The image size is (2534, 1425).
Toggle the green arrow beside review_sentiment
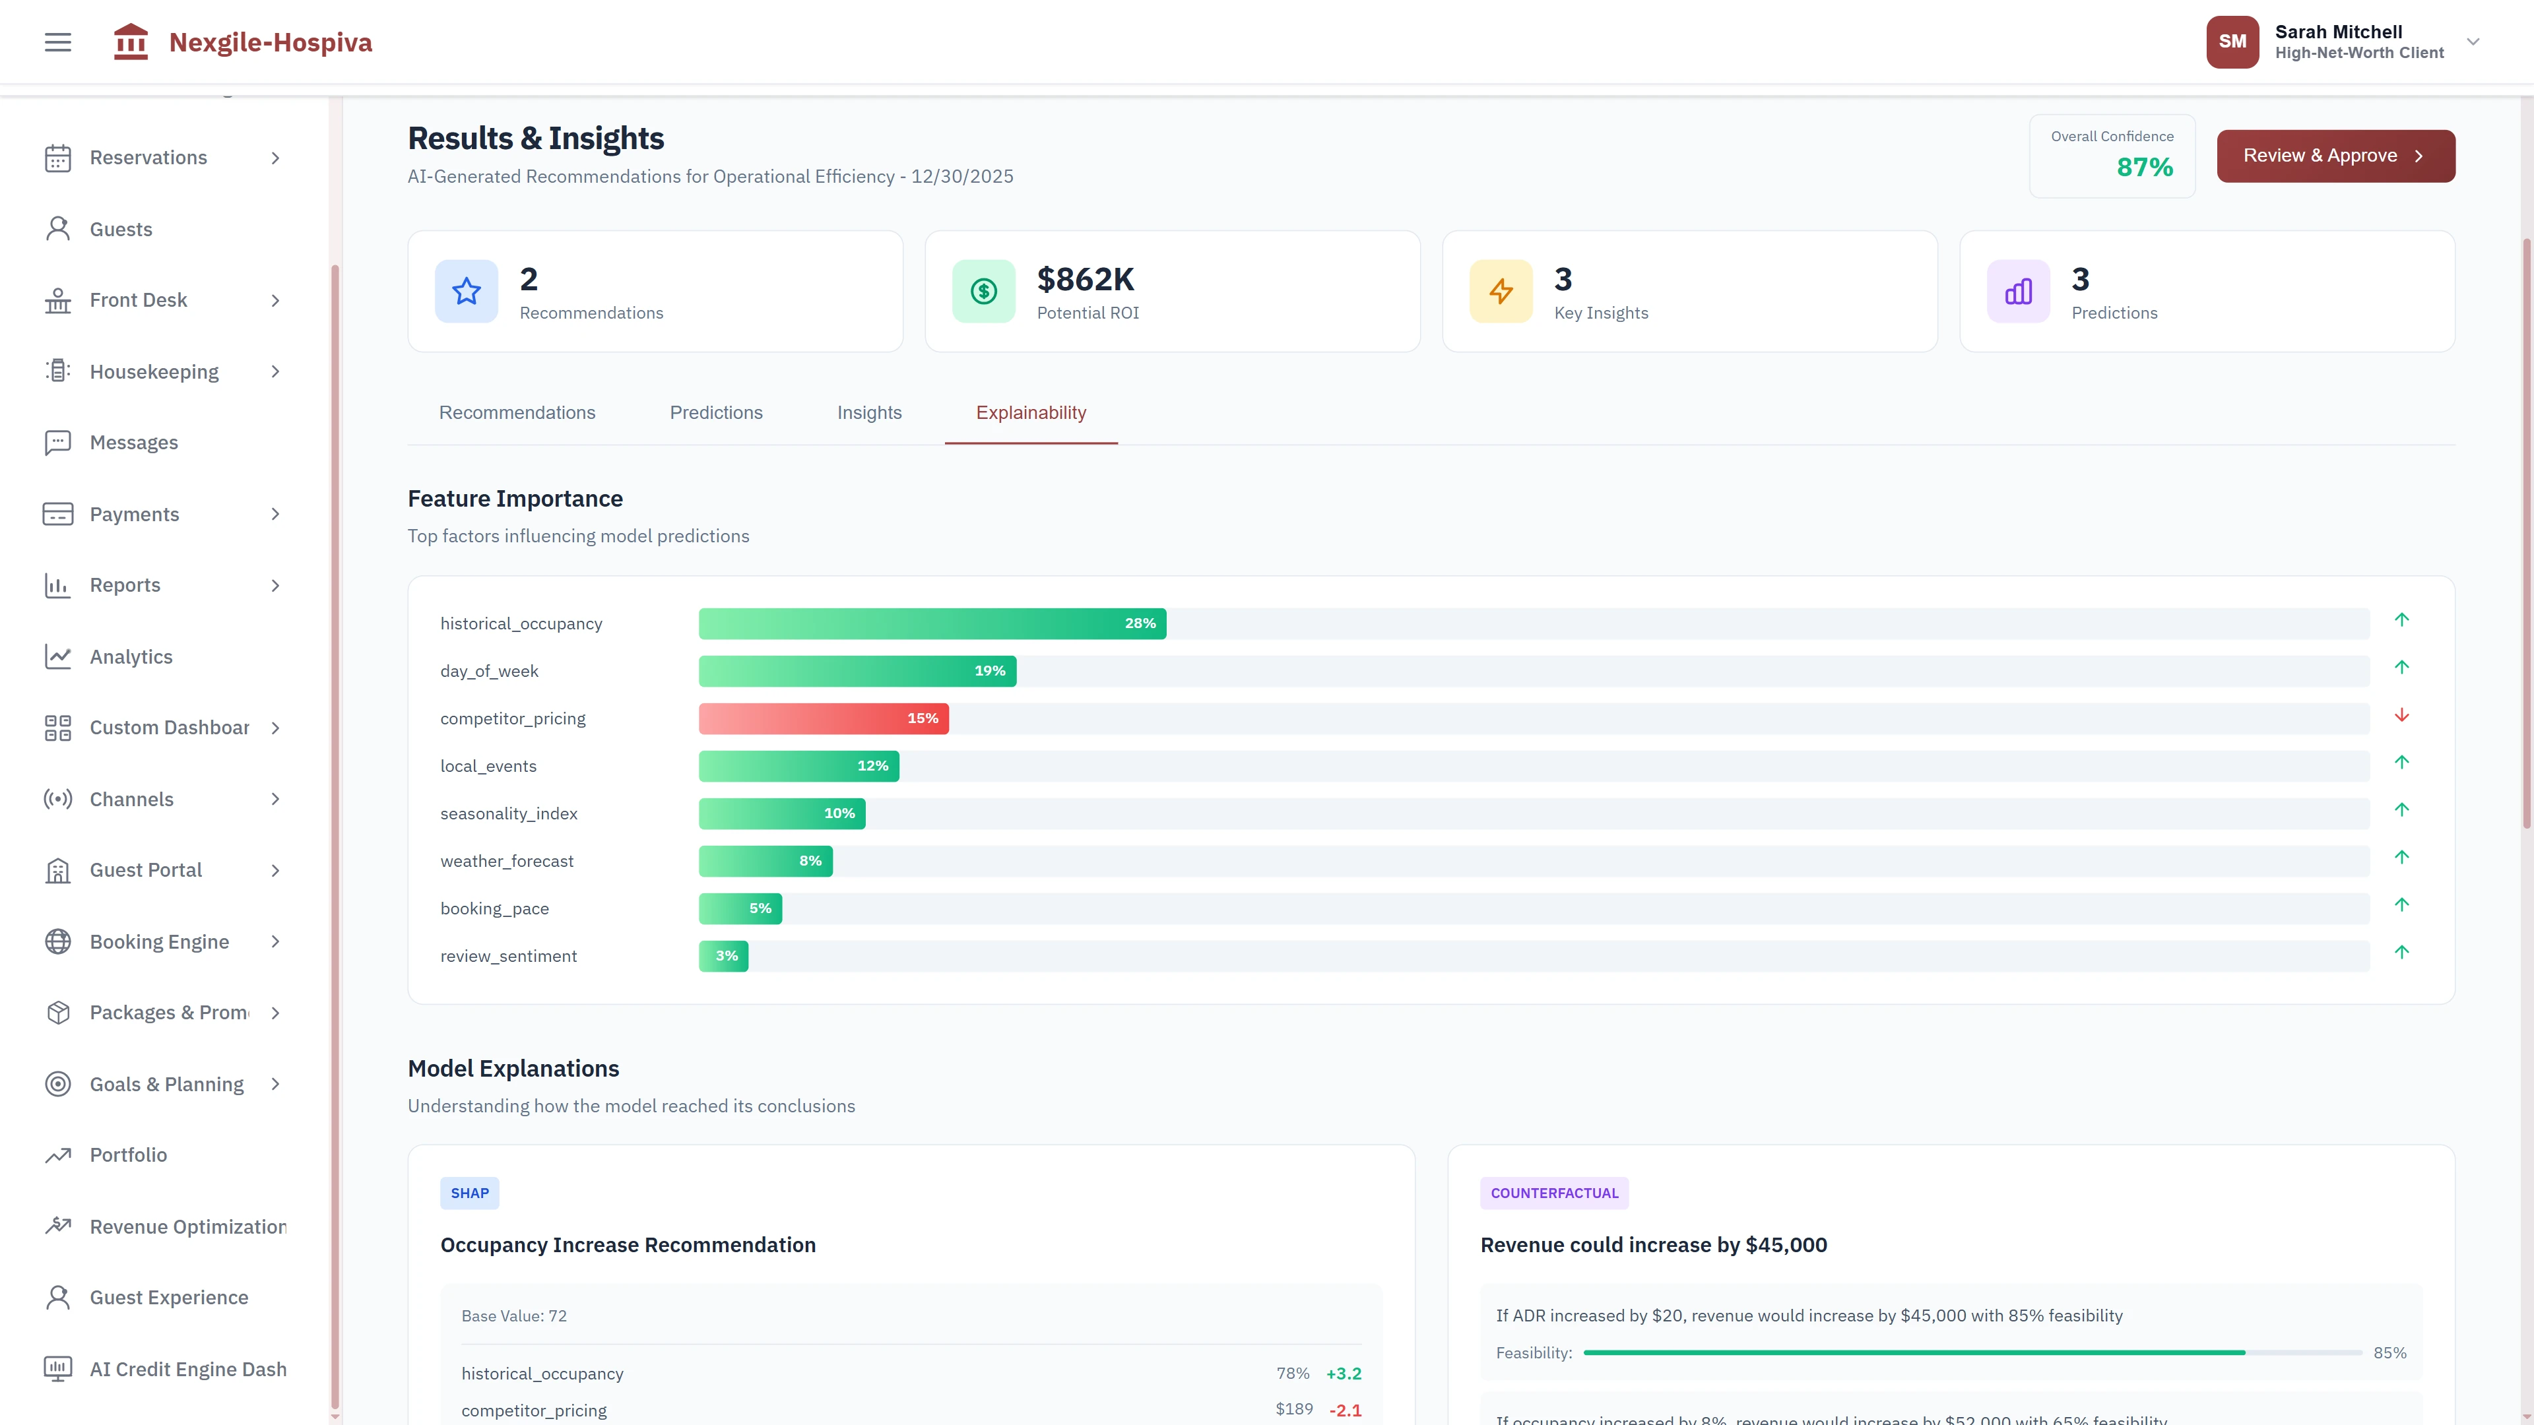2402,952
